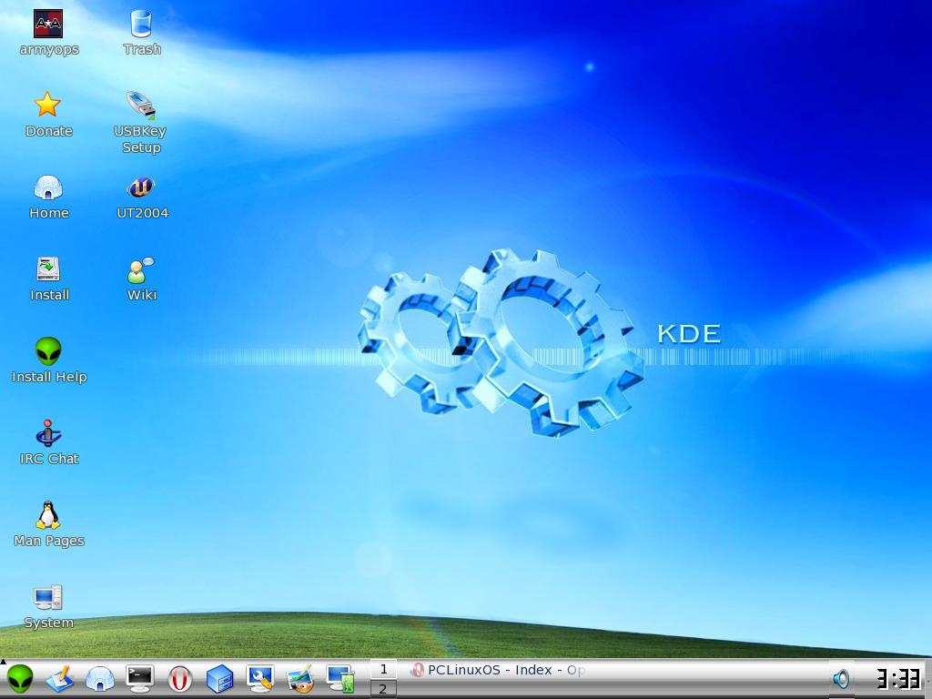The width and height of the screenshot is (932, 699).
Task: Select the Donate star icon
Action: pos(47,105)
